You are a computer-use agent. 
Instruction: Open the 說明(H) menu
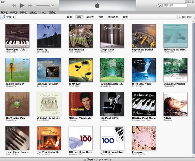(52, 12)
